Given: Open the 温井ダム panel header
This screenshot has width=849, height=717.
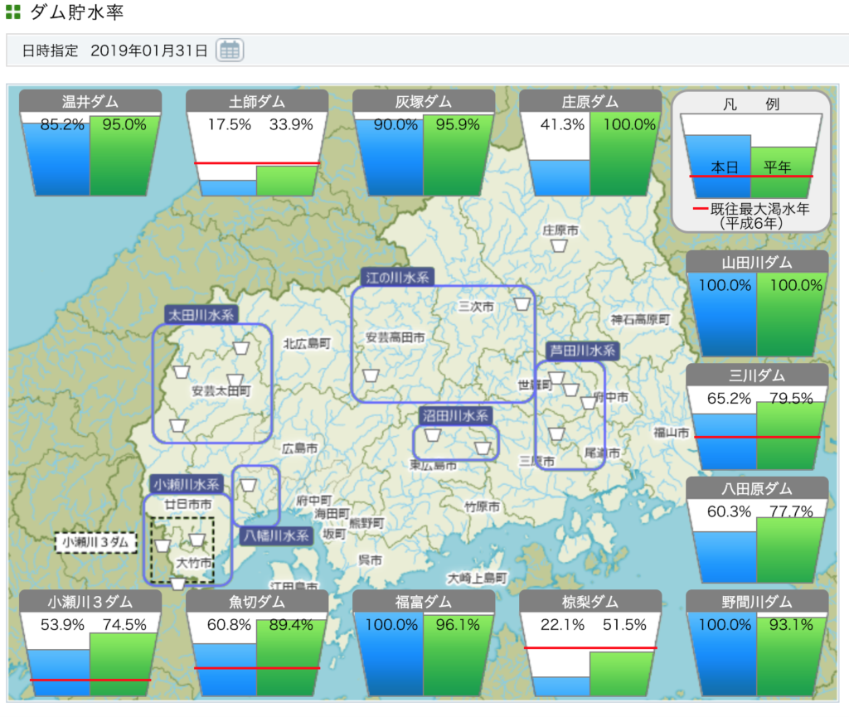Looking at the screenshot, I should coord(90,102).
